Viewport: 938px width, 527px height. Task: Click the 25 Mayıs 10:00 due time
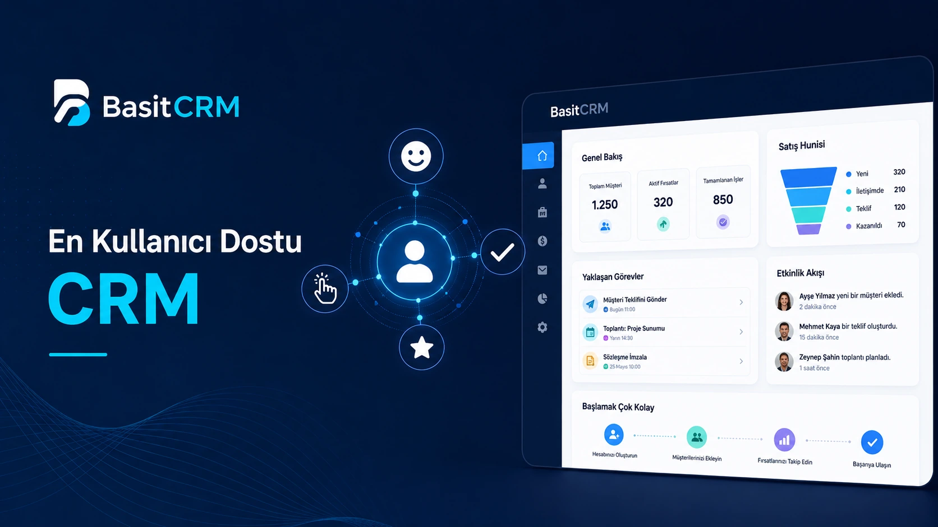pyautogui.click(x=625, y=367)
